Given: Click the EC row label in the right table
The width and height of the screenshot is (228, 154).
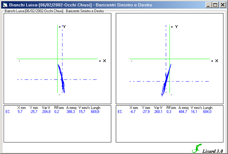Looking at the screenshot, I should tap(120, 112).
